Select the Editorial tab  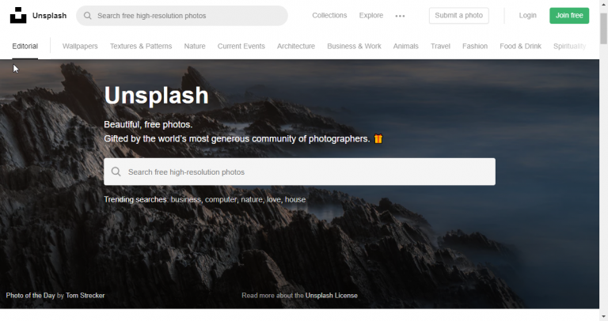point(25,47)
